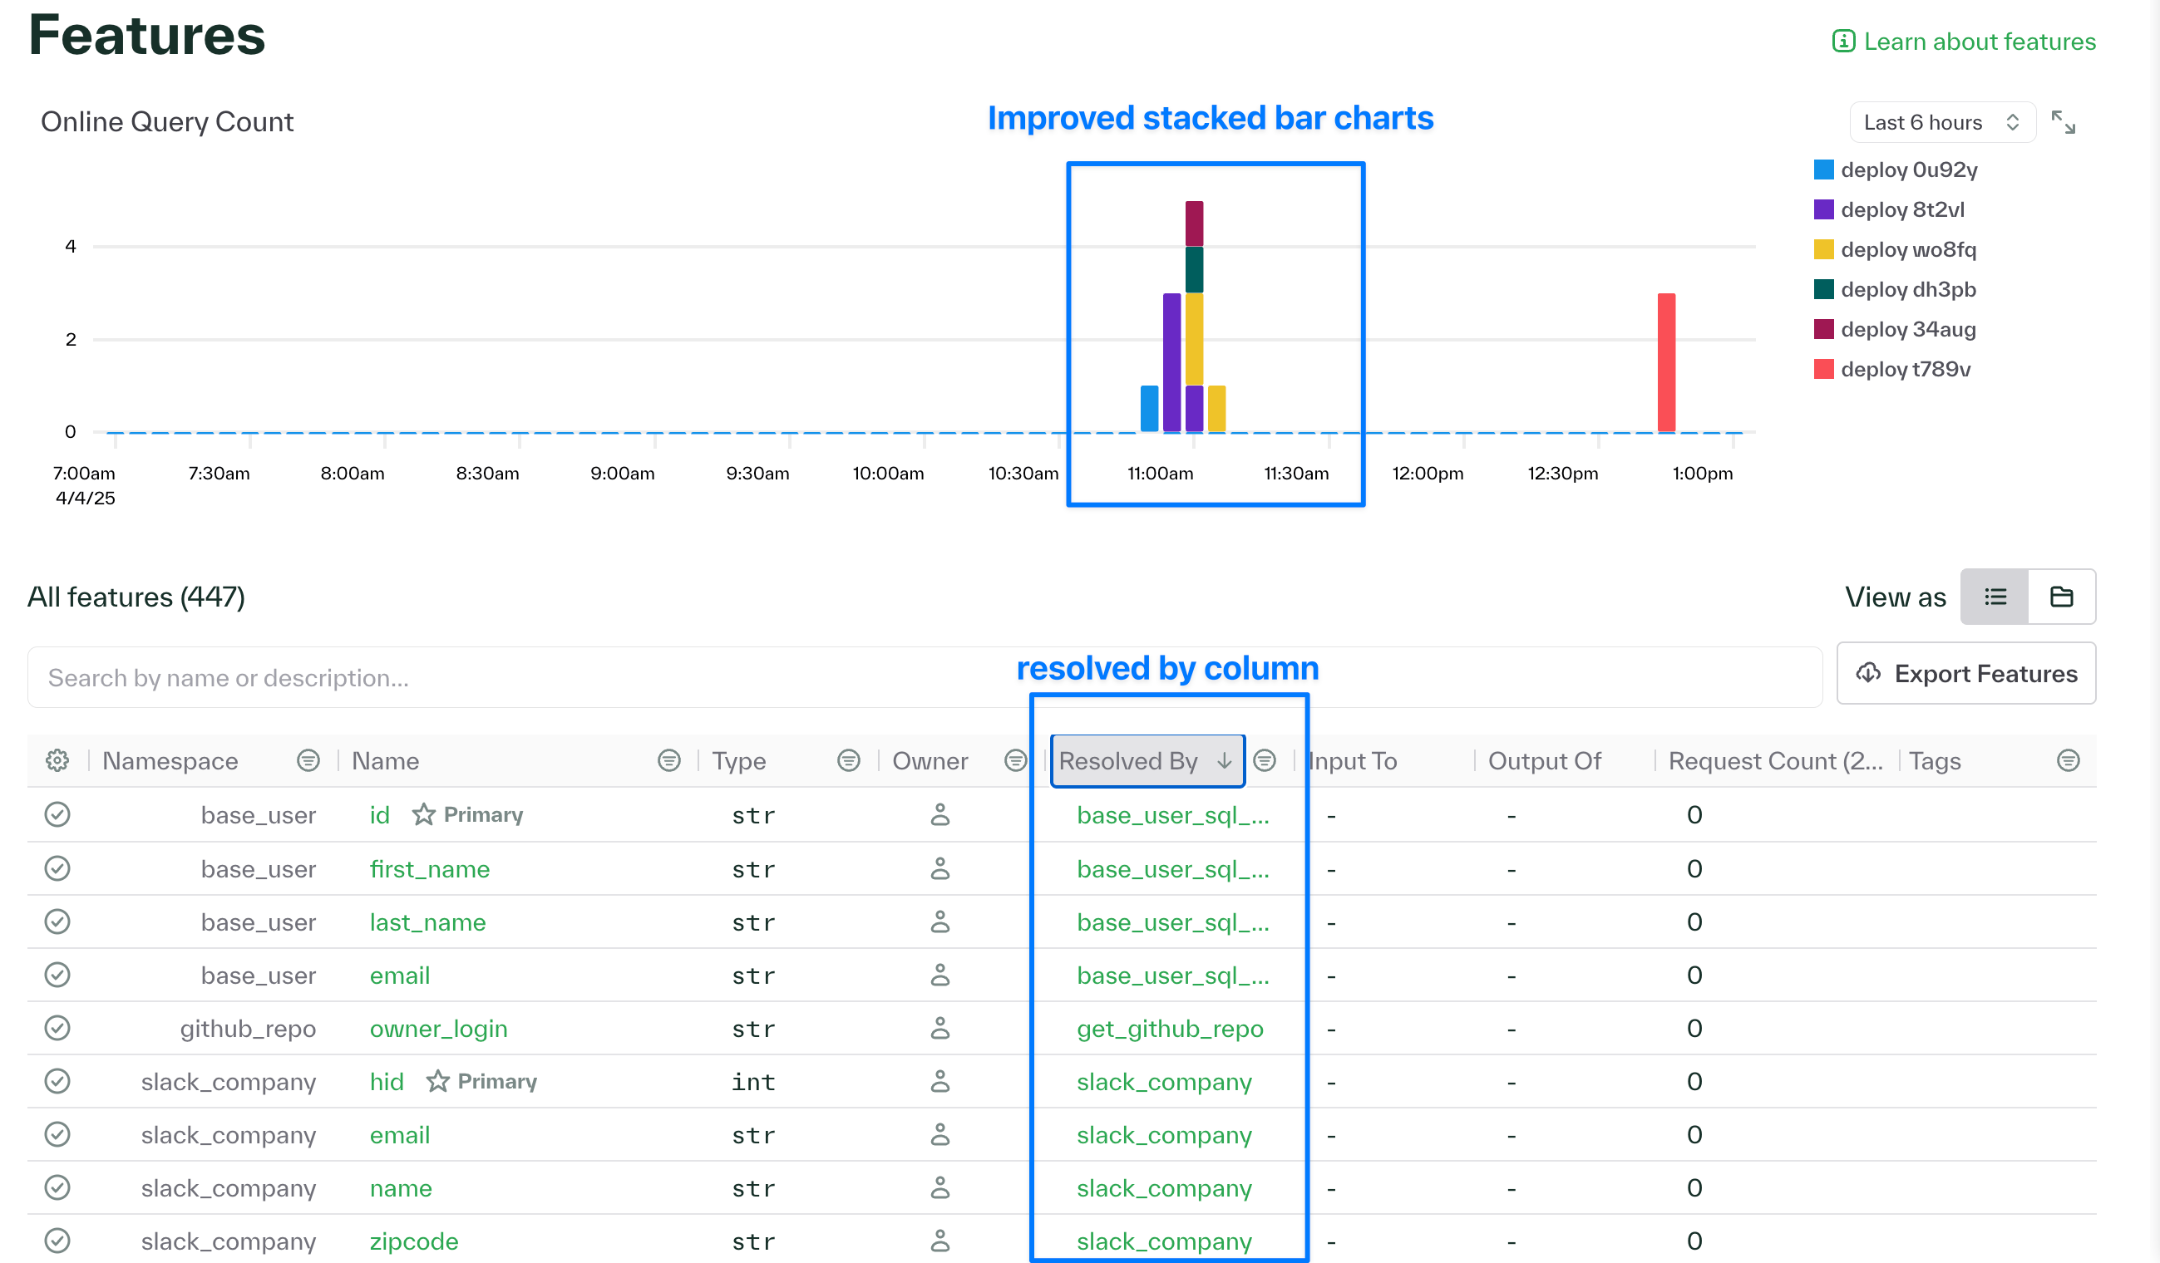Switch to list view
This screenshot has width=2160, height=1263.
pos(1995,597)
